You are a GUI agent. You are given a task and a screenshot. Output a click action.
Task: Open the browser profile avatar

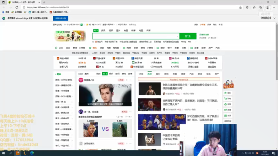click(x=267, y=7)
